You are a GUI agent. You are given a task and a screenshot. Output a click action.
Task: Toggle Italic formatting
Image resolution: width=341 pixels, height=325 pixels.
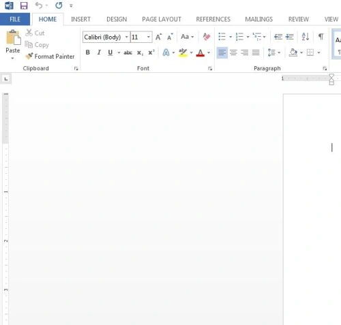[x=99, y=52]
